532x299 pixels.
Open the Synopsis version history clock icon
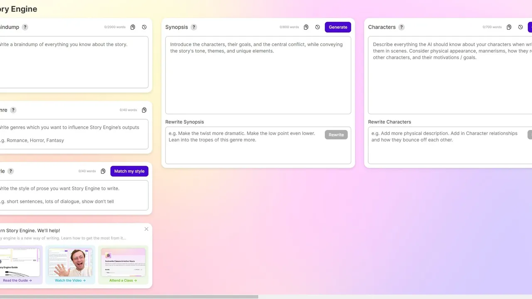point(318,27)
